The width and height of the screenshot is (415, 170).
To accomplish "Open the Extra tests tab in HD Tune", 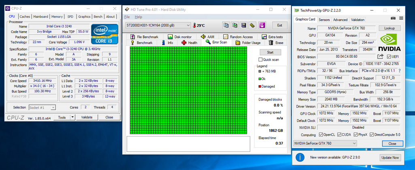I will click(273, 37).
